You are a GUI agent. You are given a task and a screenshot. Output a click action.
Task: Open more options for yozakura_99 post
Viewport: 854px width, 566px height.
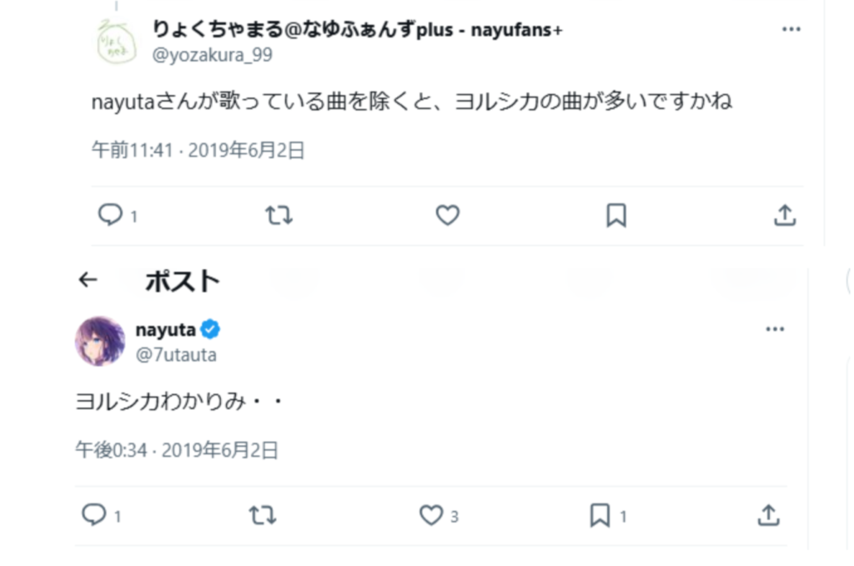[x=791, y=29]
